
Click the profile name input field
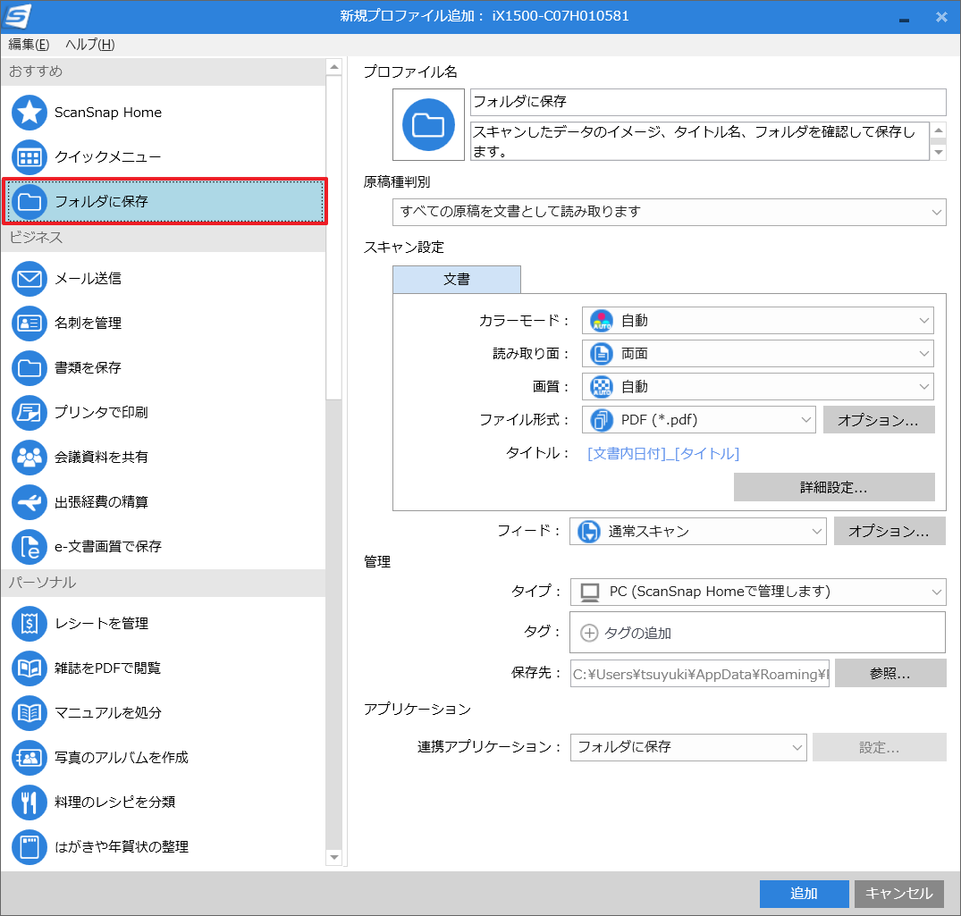708,102
